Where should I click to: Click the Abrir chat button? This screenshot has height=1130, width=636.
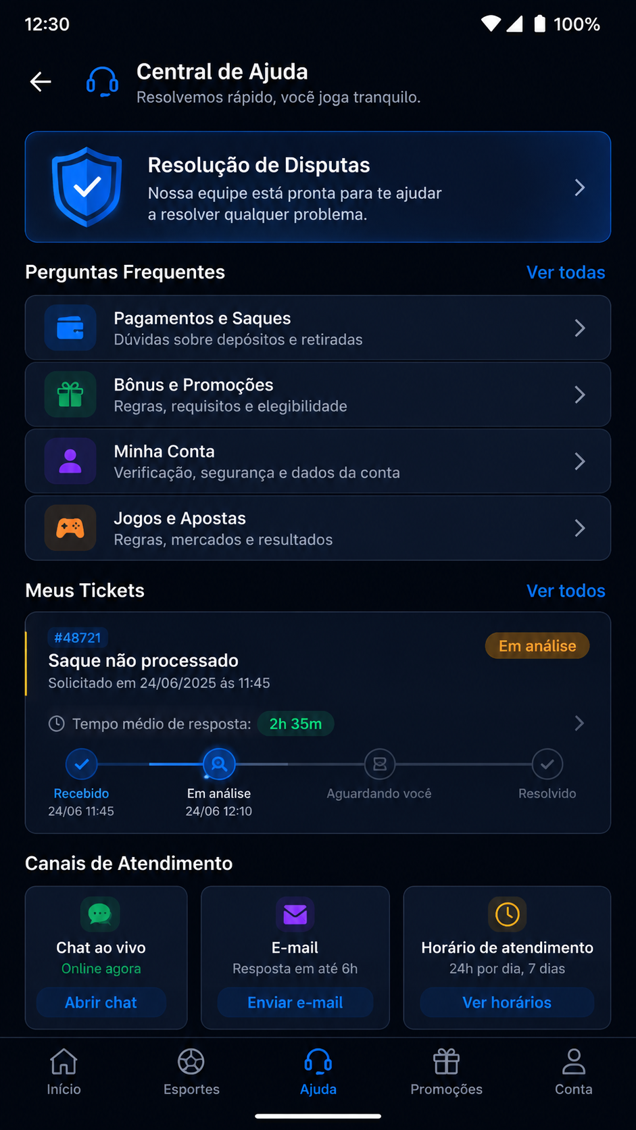click(x=101, y=1002)
